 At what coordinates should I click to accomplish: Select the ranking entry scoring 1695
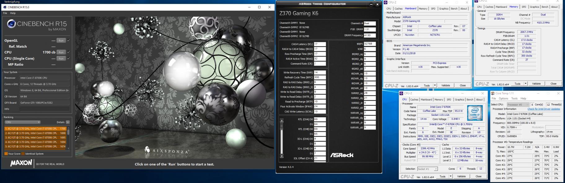pos(35,137)
